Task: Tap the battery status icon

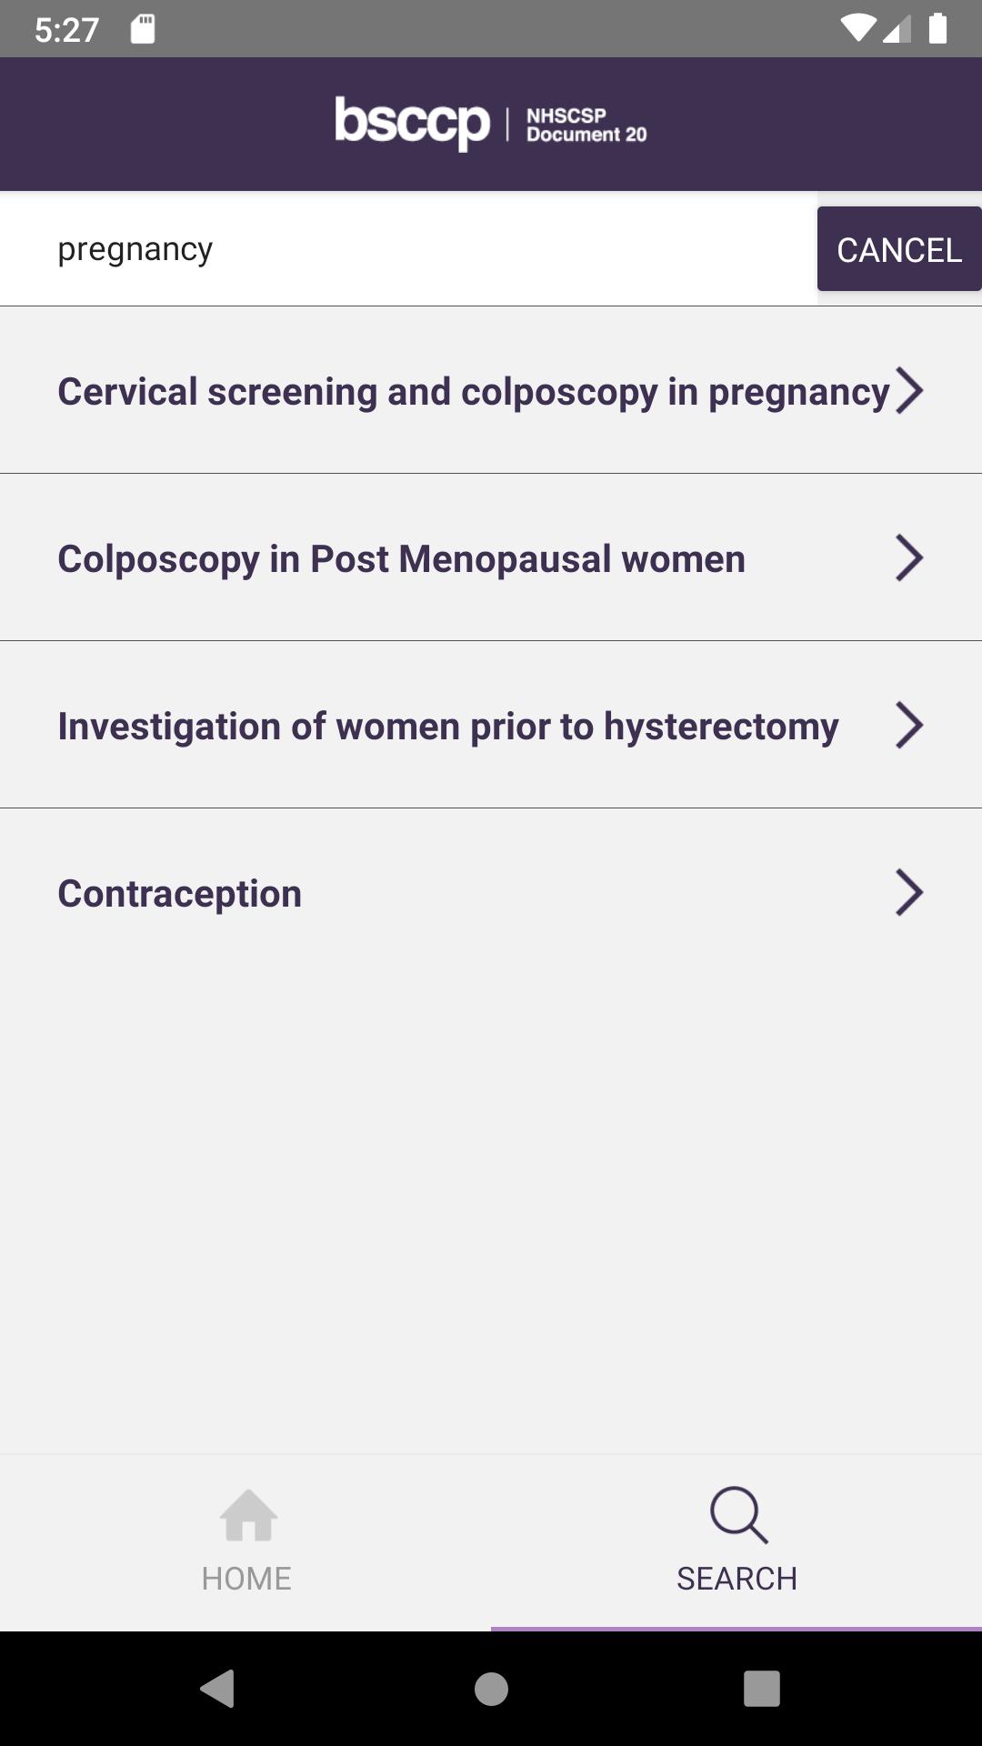Action: 937,29
